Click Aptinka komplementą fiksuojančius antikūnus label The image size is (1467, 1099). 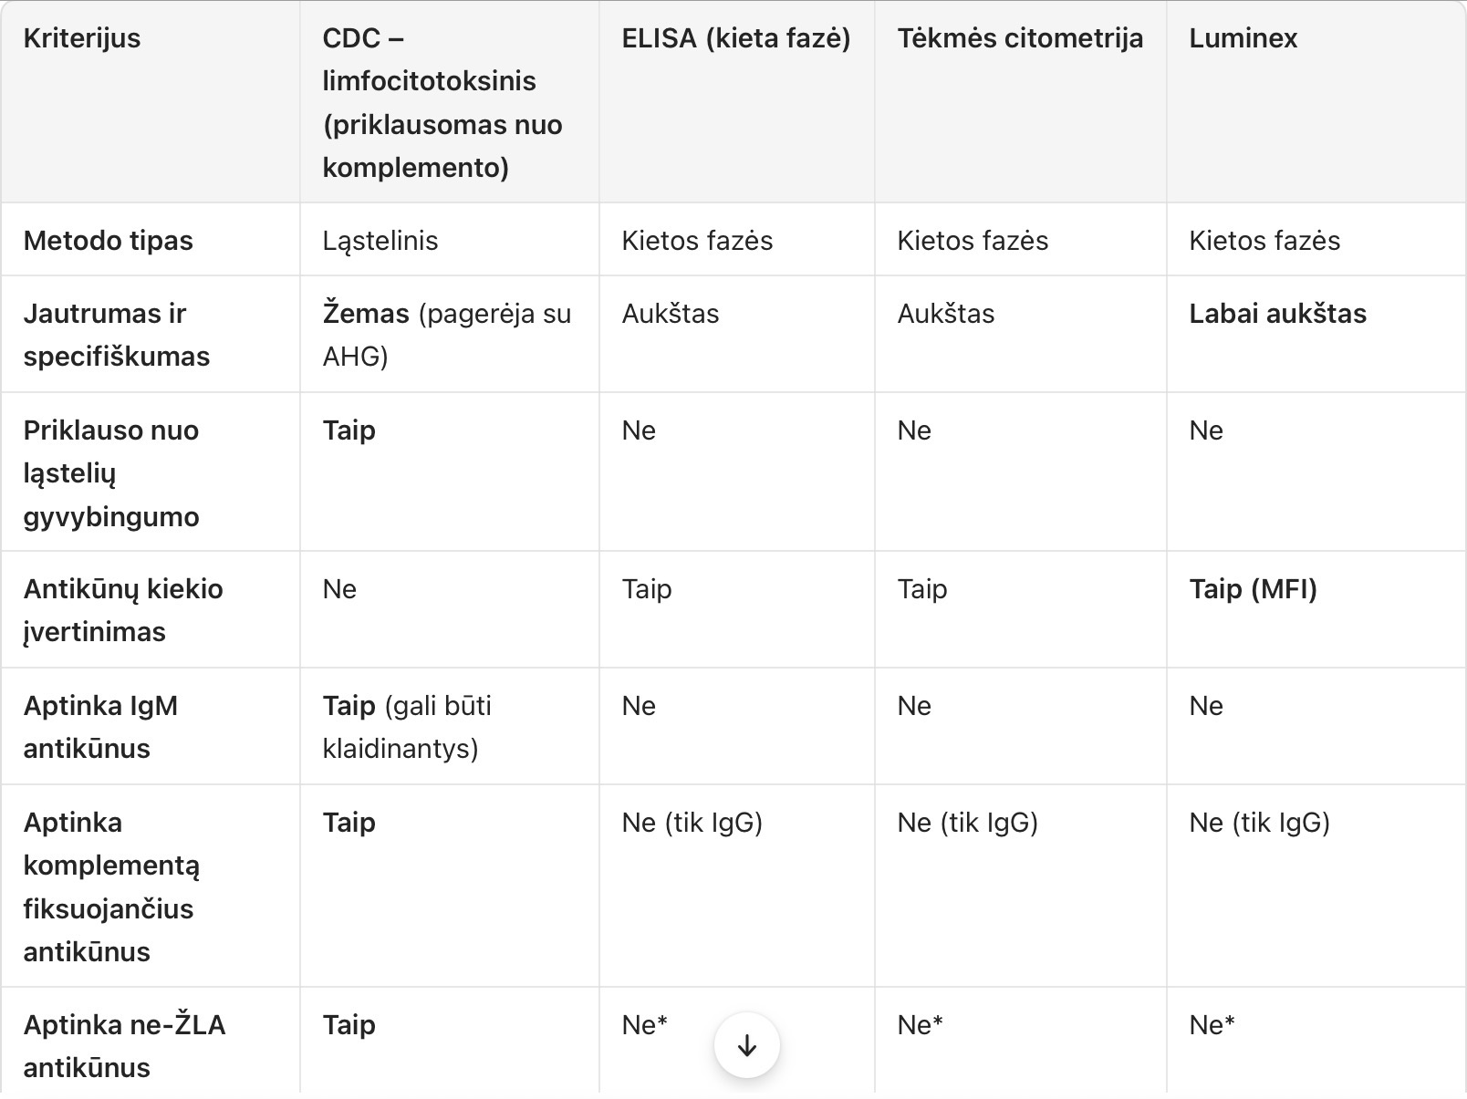click(x=110, y=886)
